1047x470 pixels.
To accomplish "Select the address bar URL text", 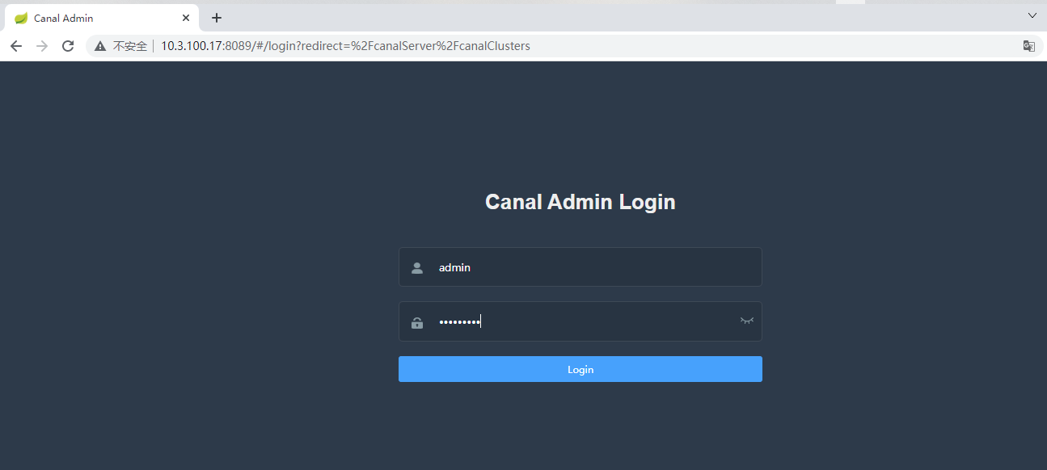I will pyautogui.click(x=345, y=46).
